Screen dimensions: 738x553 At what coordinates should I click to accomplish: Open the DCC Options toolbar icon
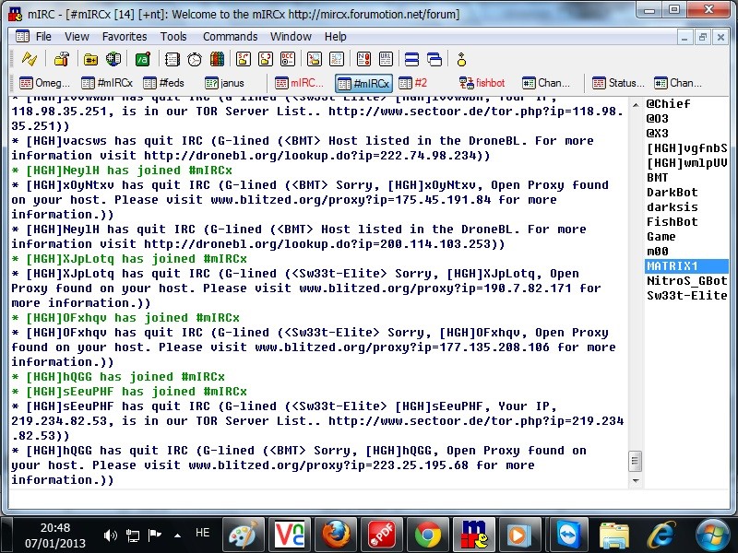[x=288, y=59]
